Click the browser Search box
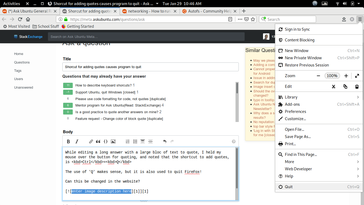364x205 pixels. (288, 19)
